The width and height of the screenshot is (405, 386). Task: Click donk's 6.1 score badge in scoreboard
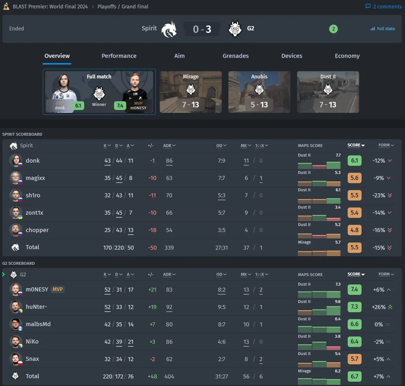(x=354, y=161)
